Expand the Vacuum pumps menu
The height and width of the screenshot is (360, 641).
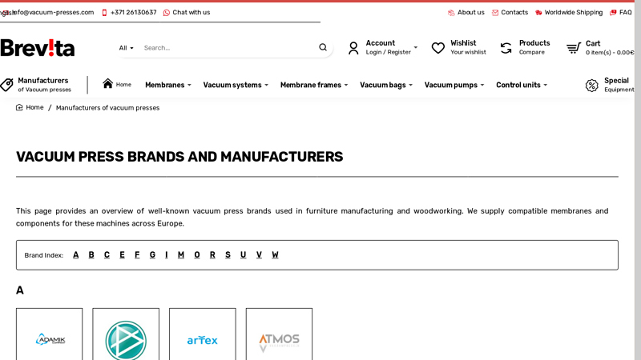[454, 85]
